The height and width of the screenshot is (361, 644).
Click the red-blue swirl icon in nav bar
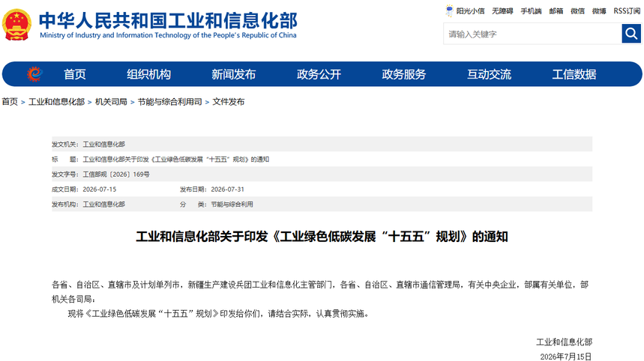point(35,74)
